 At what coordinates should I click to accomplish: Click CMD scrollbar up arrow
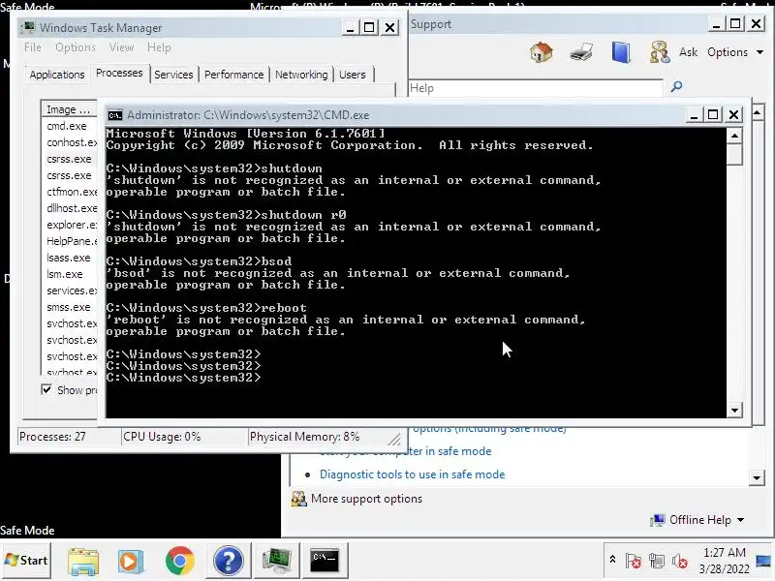734,135
